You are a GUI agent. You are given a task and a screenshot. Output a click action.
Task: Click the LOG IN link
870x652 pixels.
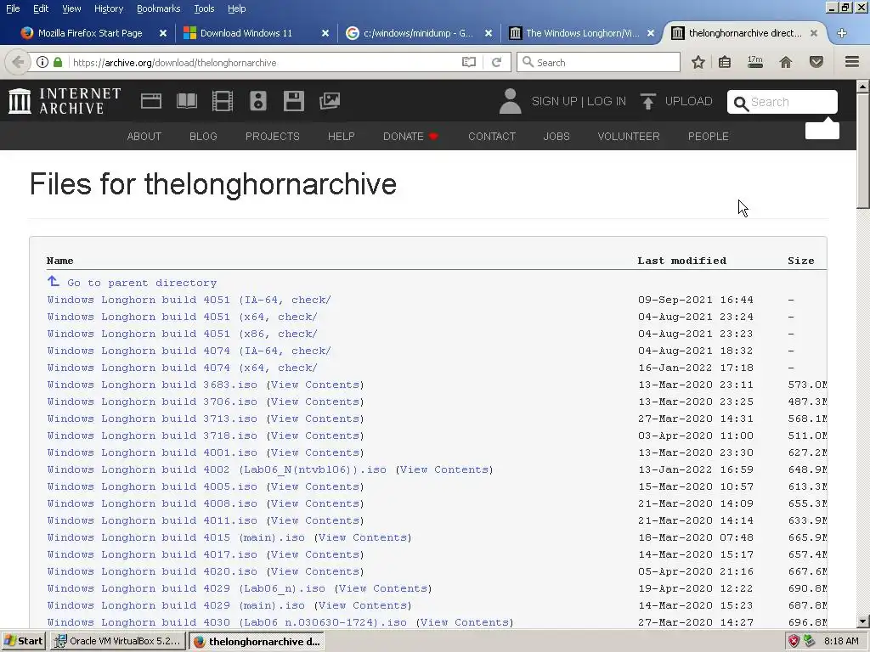tap(607, 102)
